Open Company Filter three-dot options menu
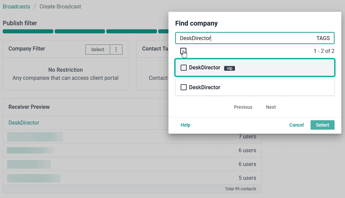345x198 pixels. point(116,49)
